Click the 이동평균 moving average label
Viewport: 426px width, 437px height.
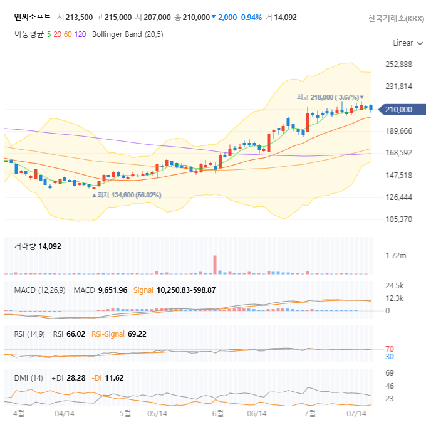click(x=29, y=34)
